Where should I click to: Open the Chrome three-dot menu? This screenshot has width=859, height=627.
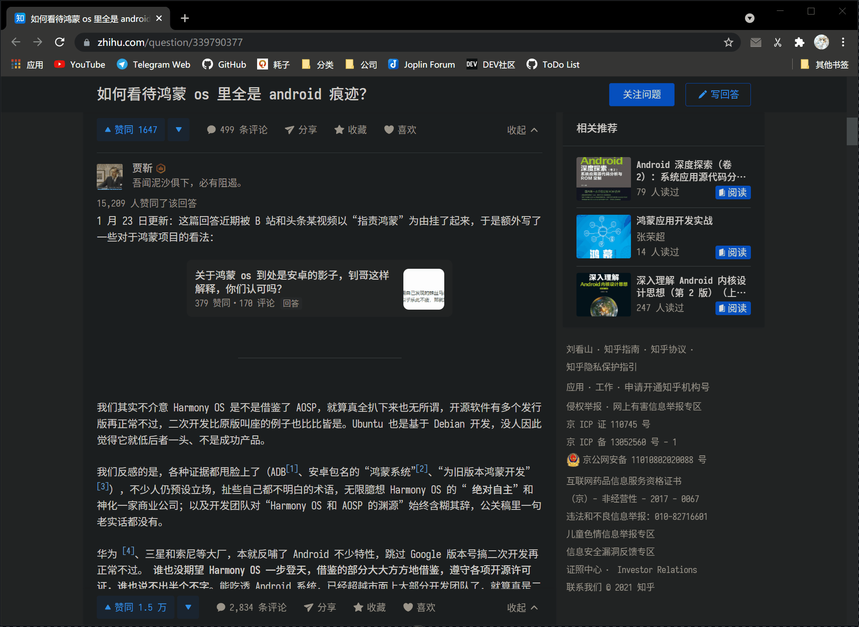coord(843,42)
